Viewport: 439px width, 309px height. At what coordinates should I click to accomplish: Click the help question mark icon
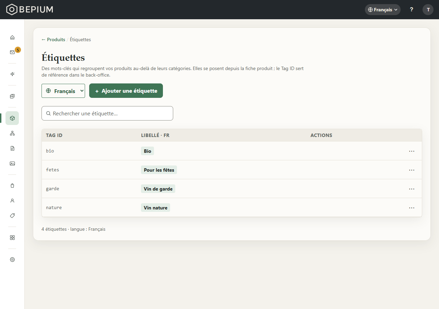pos(412,10)
